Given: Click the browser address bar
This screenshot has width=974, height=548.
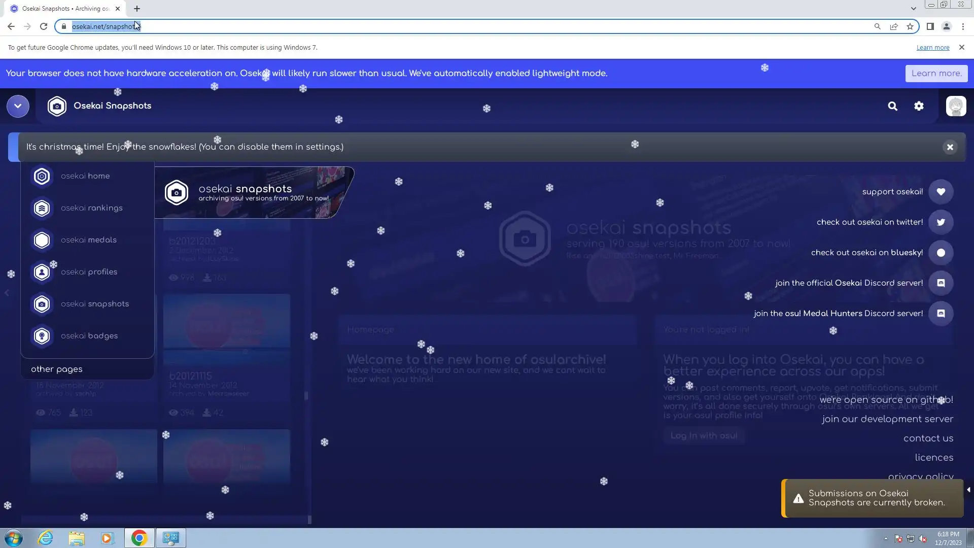Looking at the screenshot, I should [x=457, y=26].
